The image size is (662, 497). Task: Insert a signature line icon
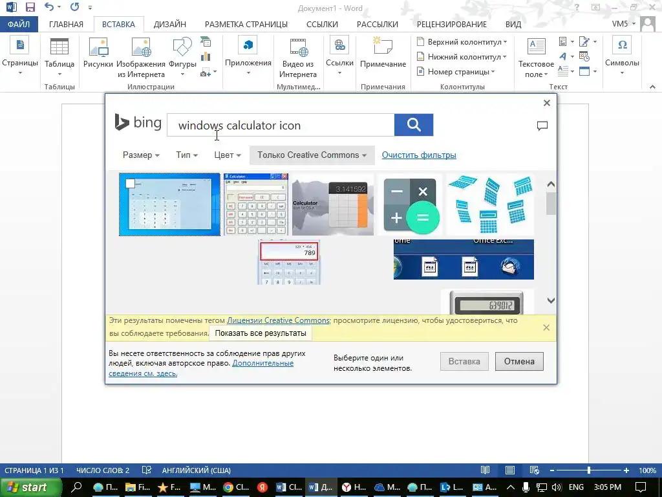click(584, 41)
